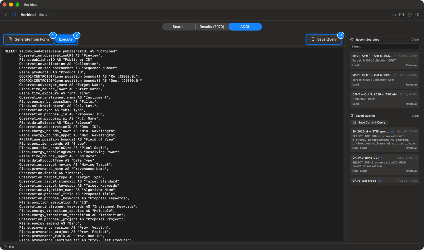Select the QA re-test probe saved query

[385, 181]
